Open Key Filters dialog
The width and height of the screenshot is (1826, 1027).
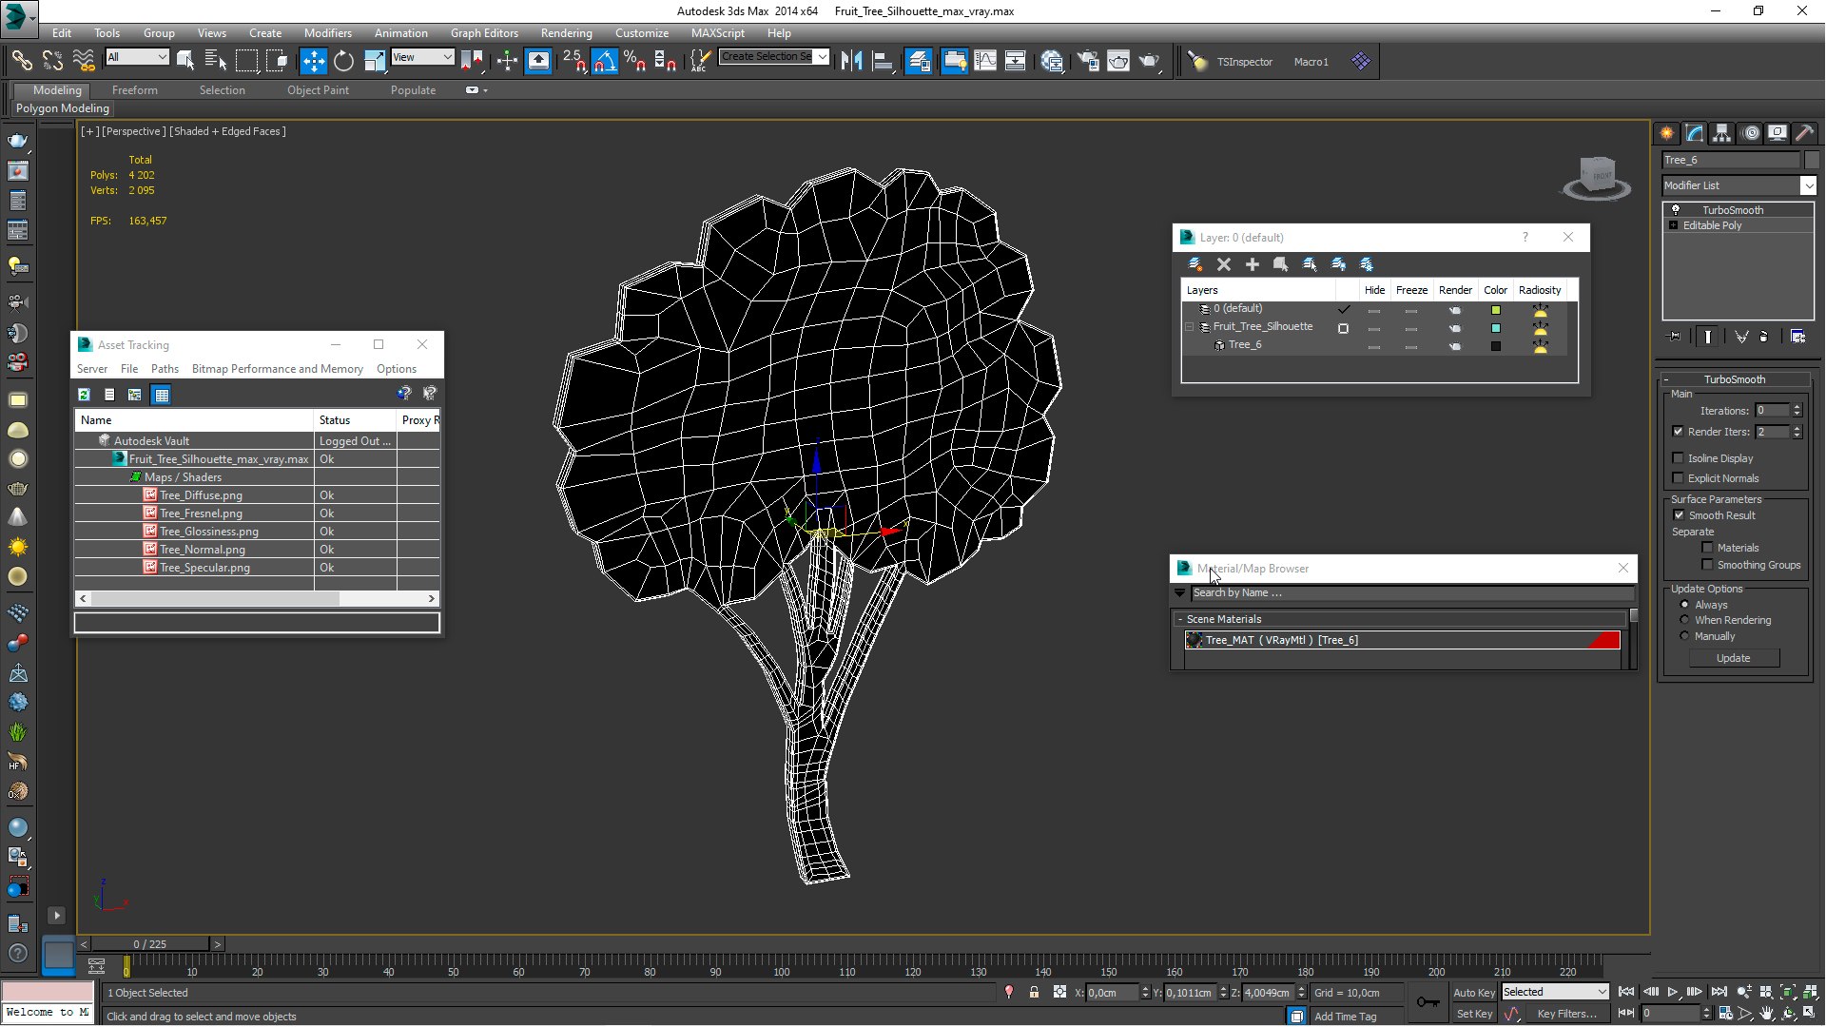click(1566, 1014)
